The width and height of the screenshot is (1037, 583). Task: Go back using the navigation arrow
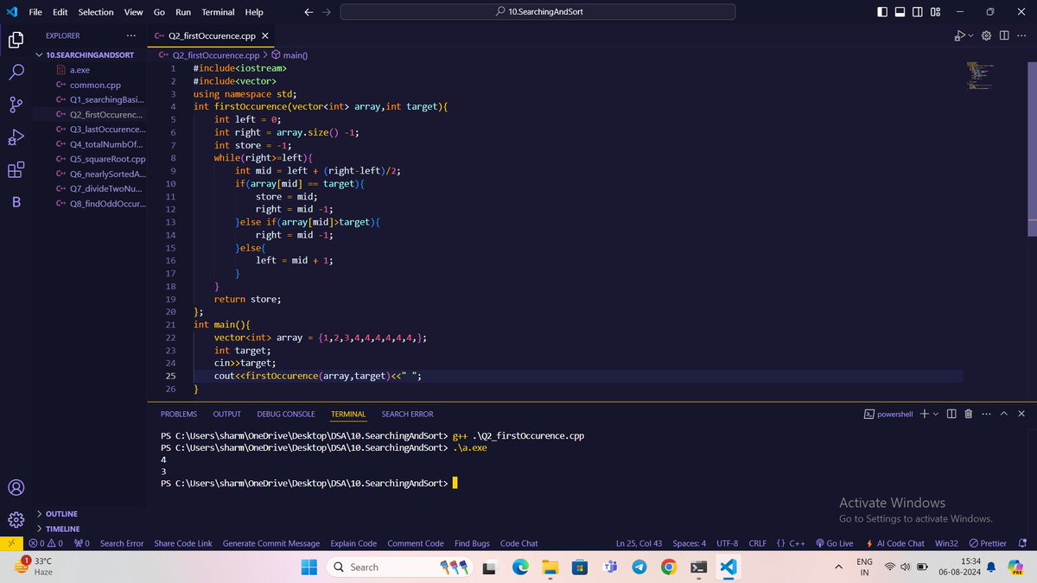point(309,12)
